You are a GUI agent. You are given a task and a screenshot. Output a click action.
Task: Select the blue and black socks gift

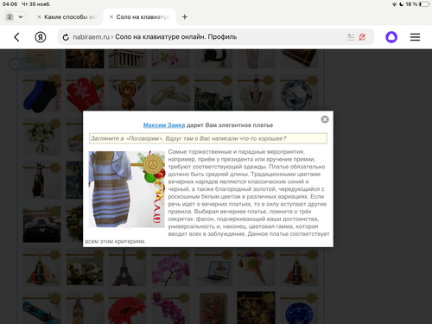[x=41, y=93]
